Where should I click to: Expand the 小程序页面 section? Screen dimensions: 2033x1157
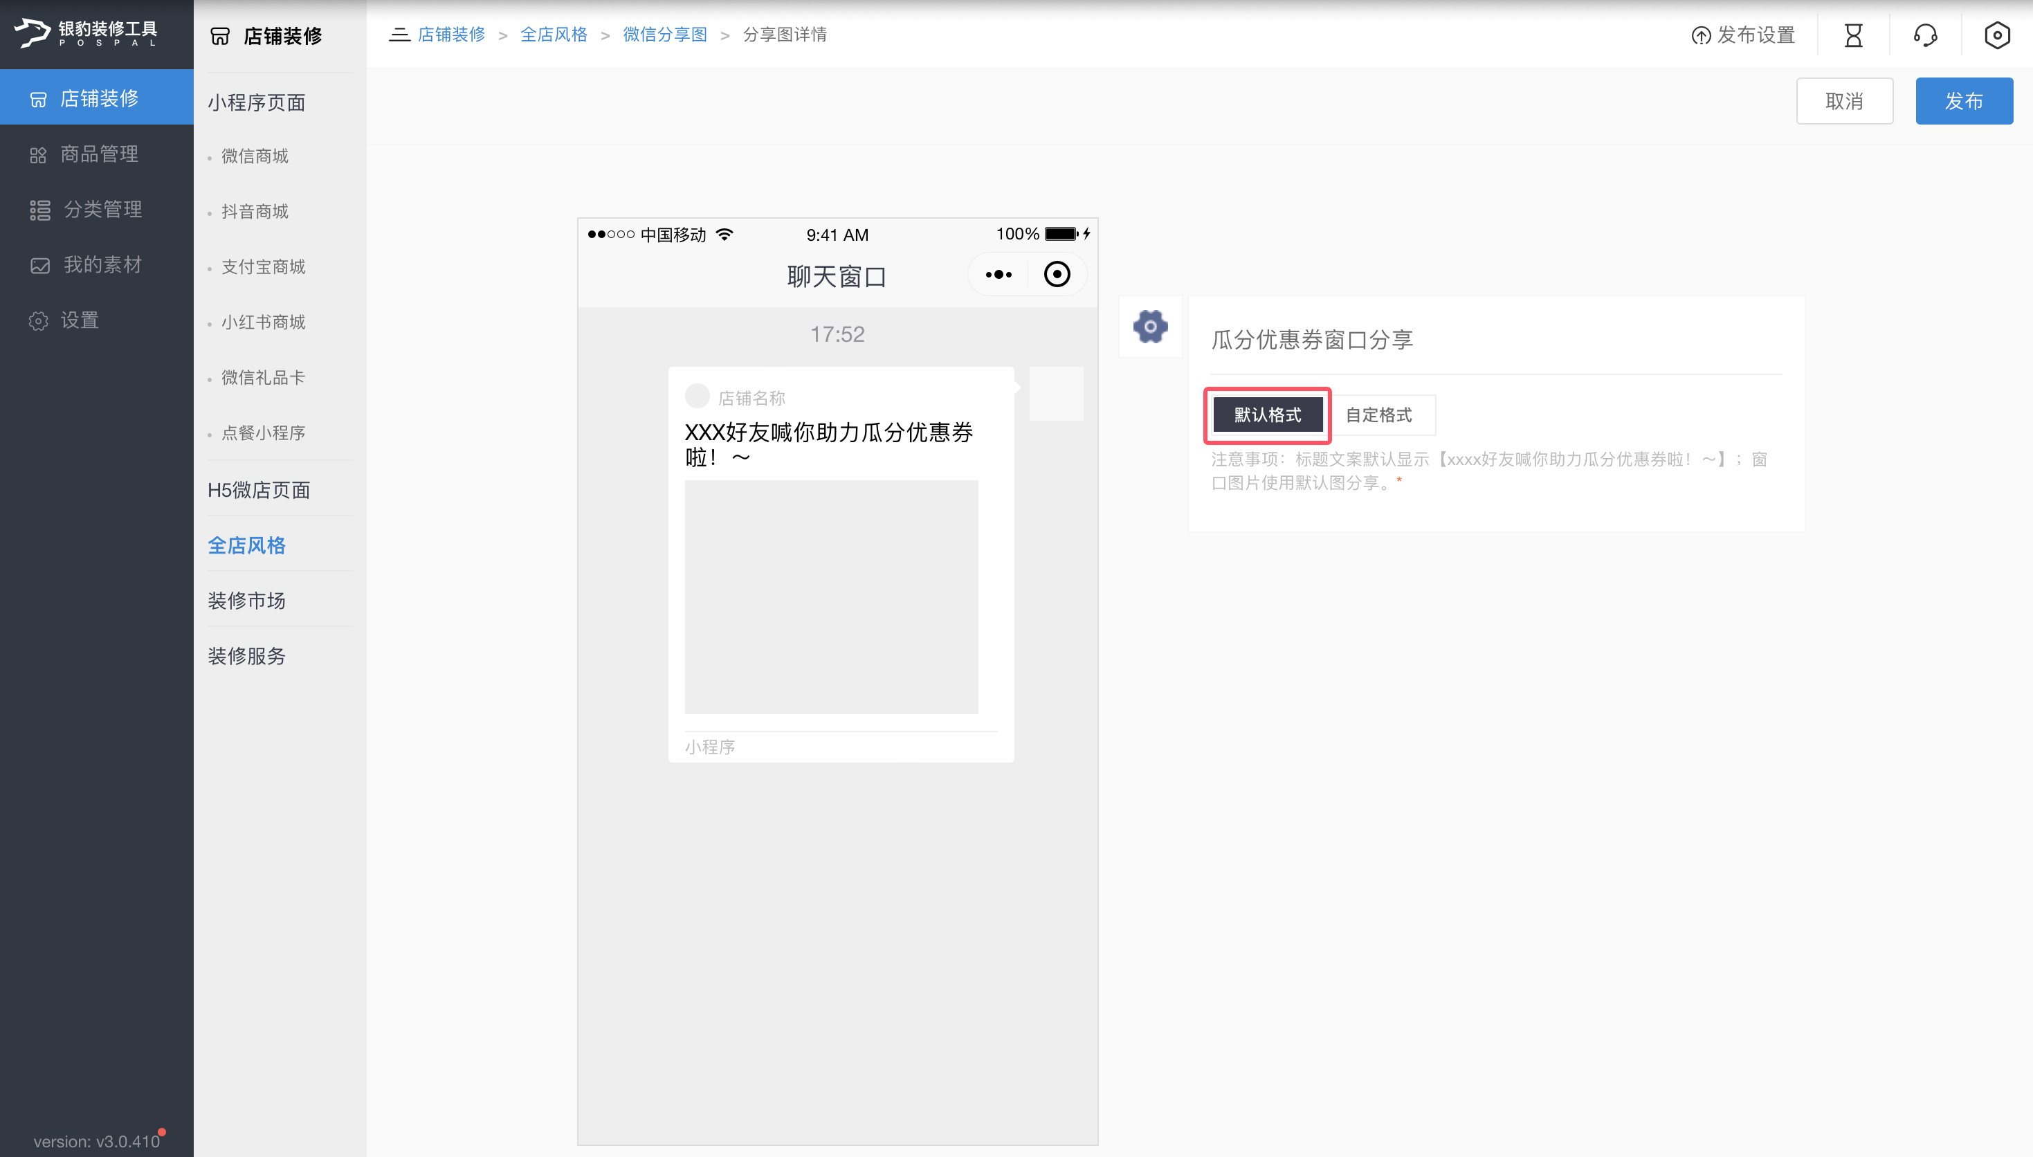pos(257,102)
